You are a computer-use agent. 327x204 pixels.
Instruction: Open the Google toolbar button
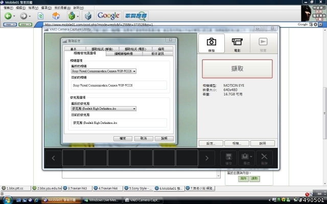(x=109, y=16)
